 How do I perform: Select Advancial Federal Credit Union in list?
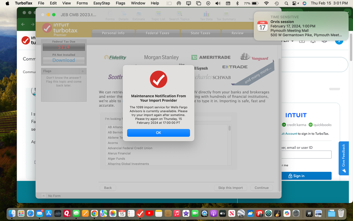[130, 148]
